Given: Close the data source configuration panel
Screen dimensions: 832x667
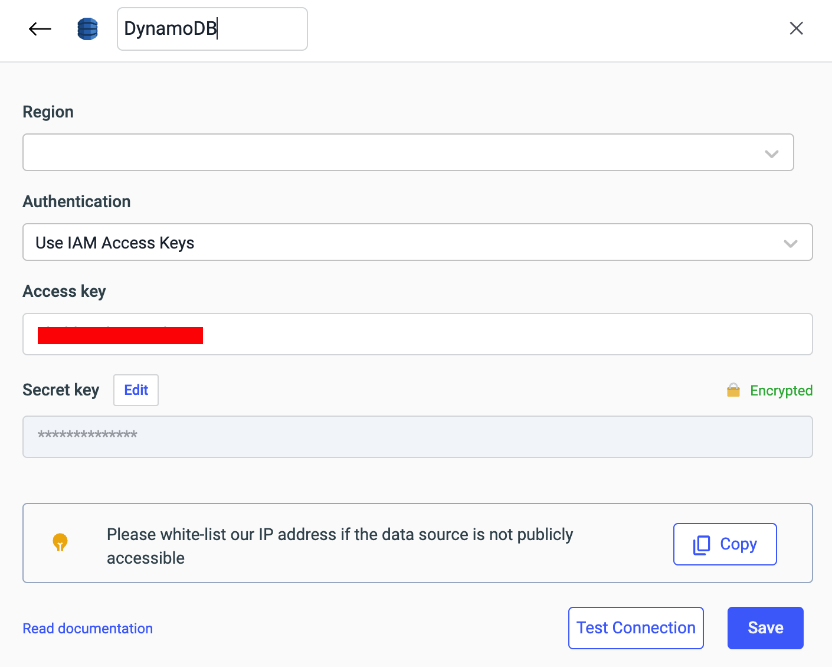Looking at the screenshot, I should tap(796, 28).
